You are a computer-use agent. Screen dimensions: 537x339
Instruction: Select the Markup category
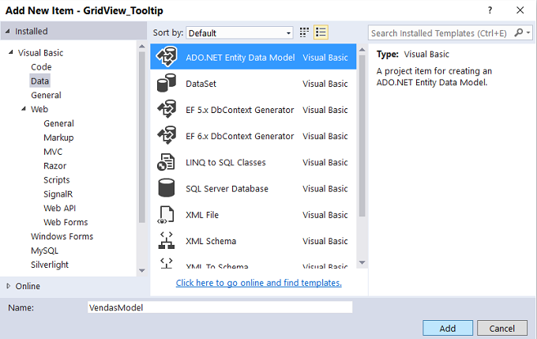58,137
